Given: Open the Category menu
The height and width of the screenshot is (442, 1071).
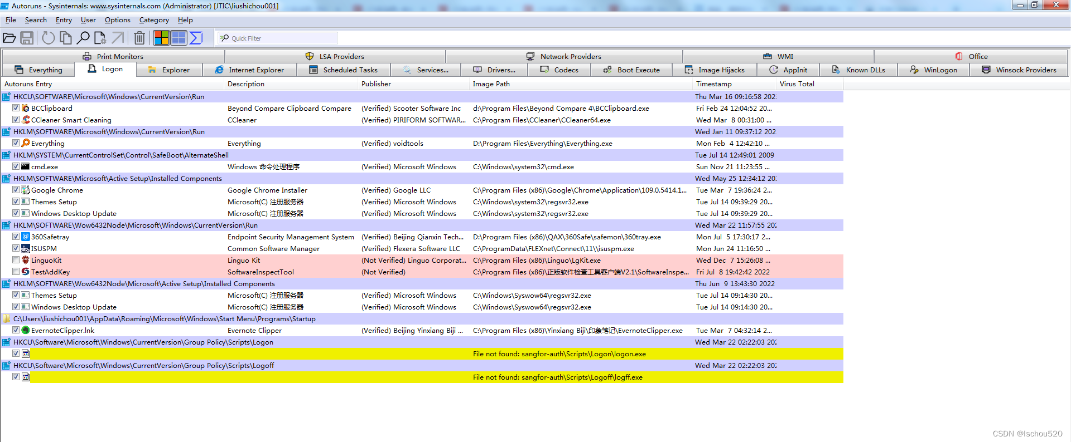Looking at the screenshot, I should [x=154, y=20].
